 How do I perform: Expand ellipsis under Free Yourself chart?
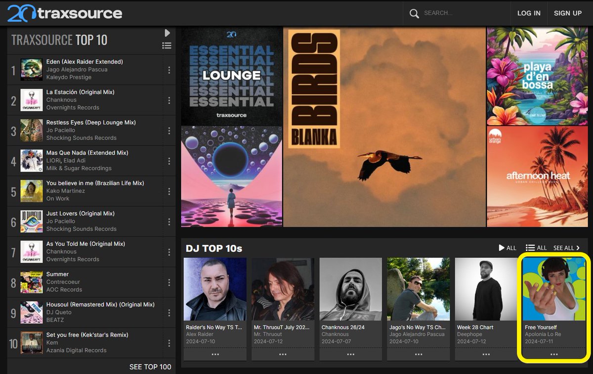tap(554, 354)
